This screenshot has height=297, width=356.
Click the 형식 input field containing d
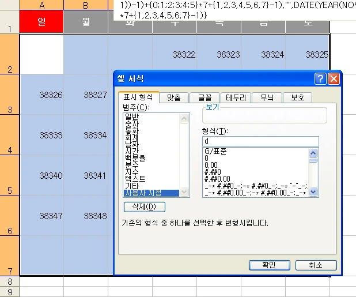pos(260,141)
